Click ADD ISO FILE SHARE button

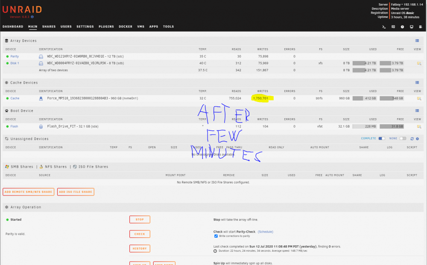coord(76,192)
